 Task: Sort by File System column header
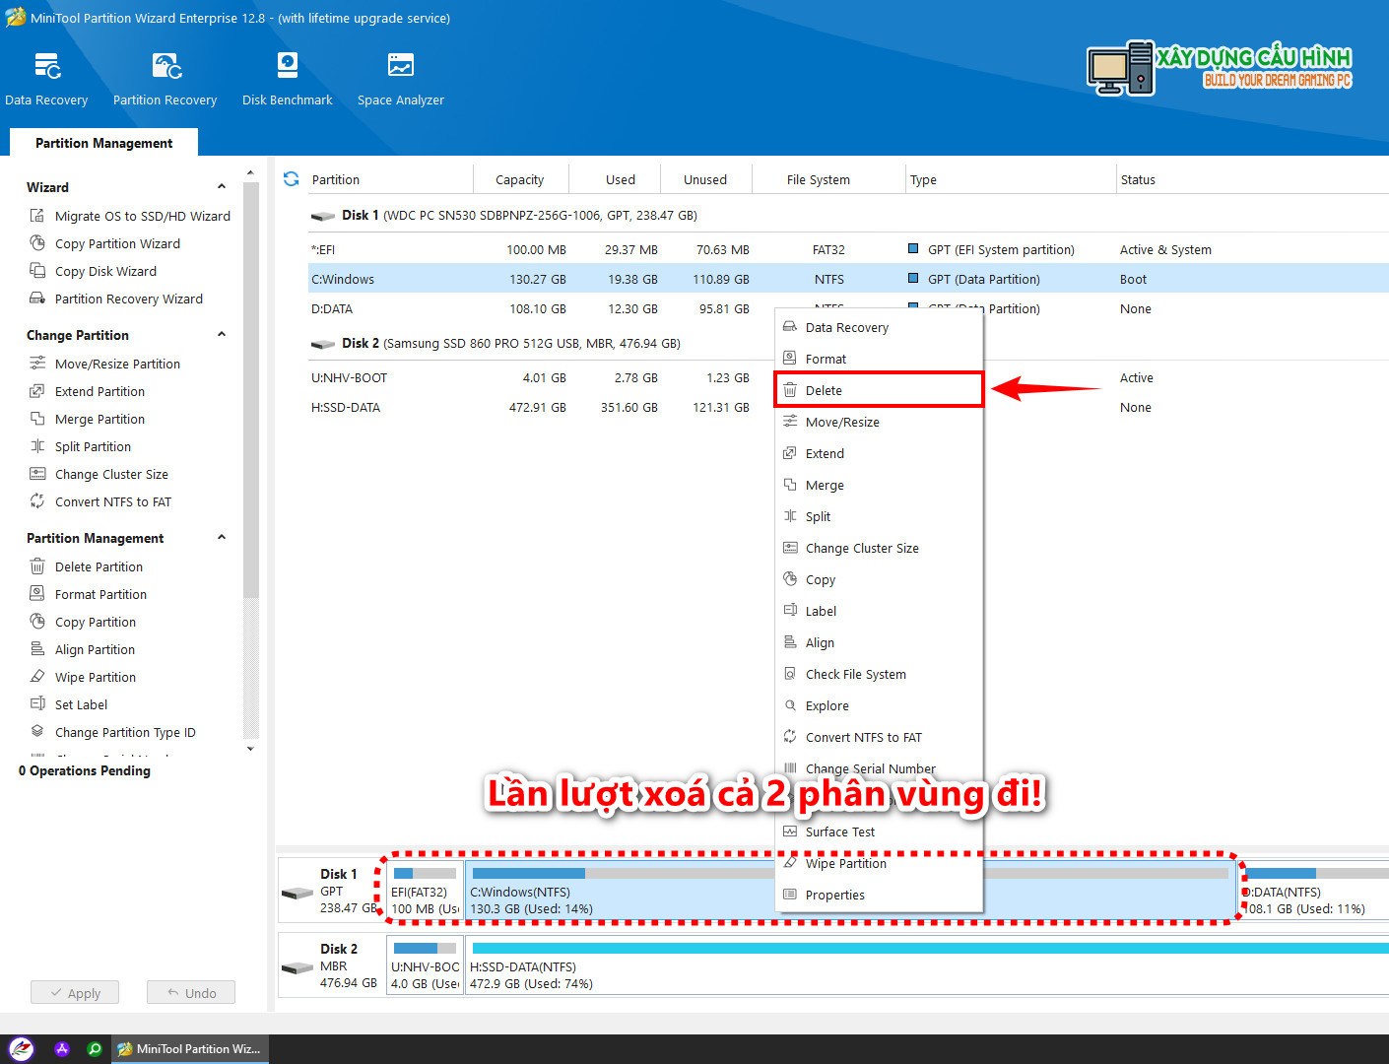818,179
